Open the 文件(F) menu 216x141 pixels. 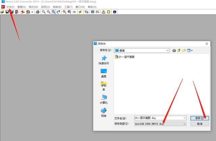(x=10, y=7)
